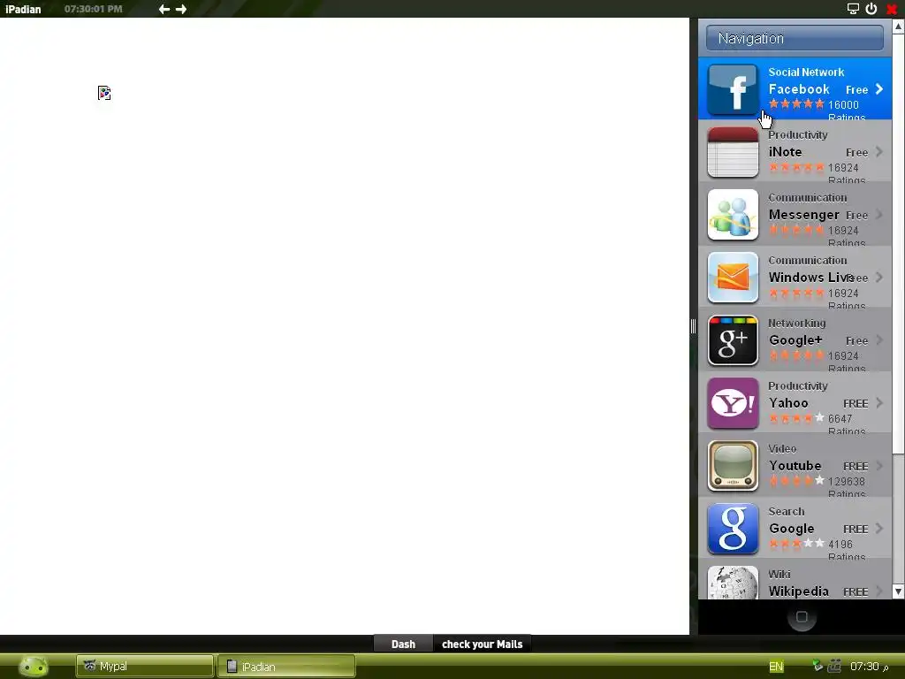Switch to the Dash tab

coord(403,644)
